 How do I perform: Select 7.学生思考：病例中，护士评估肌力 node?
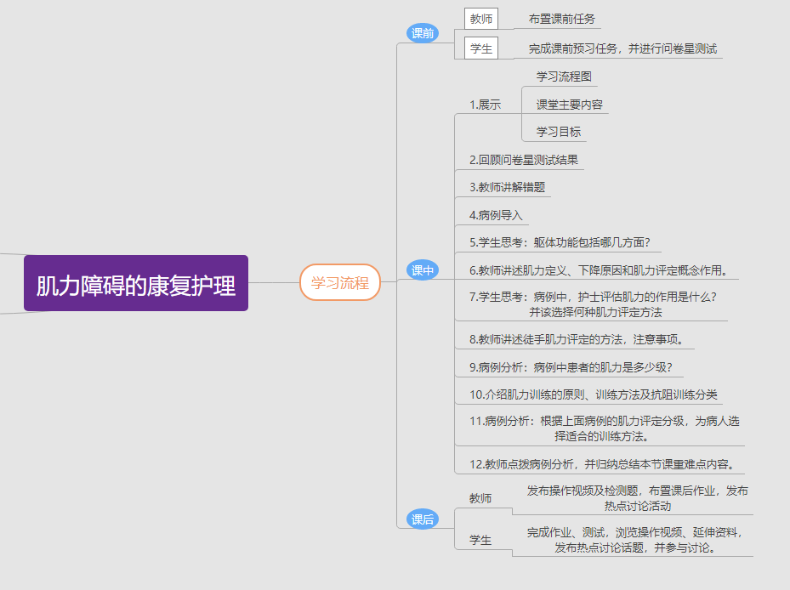[x=593, y=304]
